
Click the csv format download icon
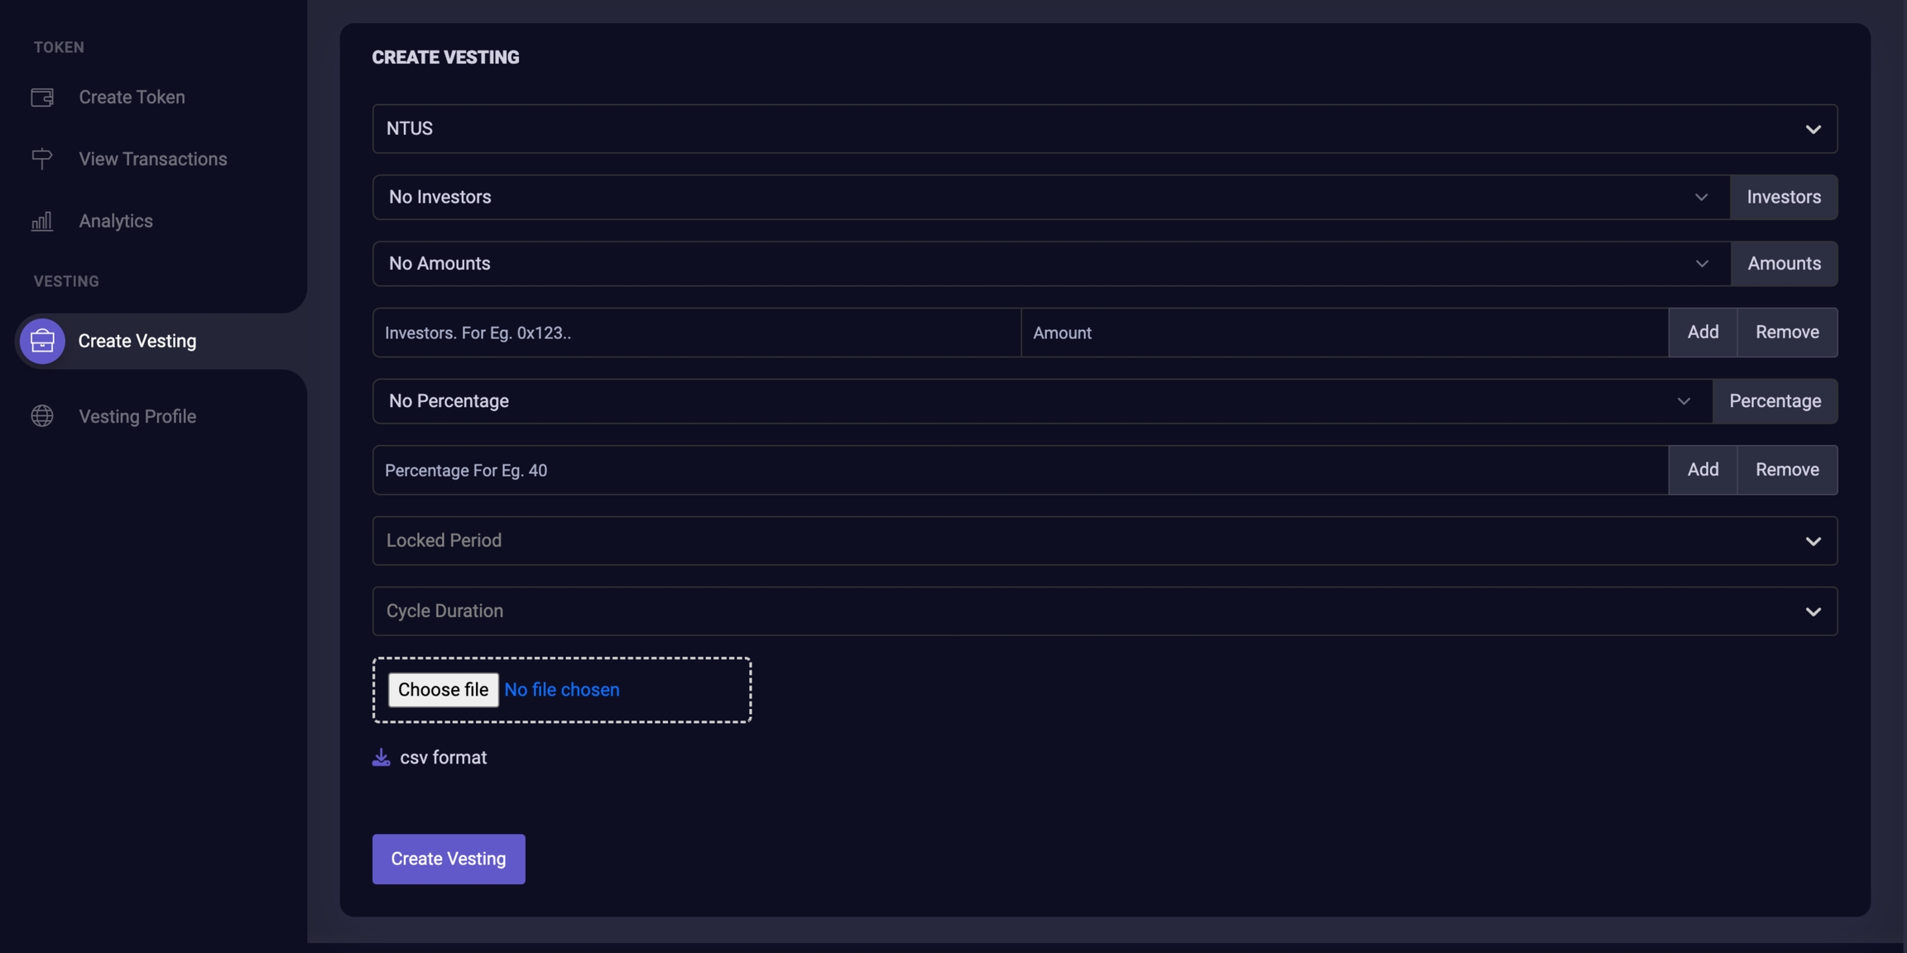(x=381, y=758)
